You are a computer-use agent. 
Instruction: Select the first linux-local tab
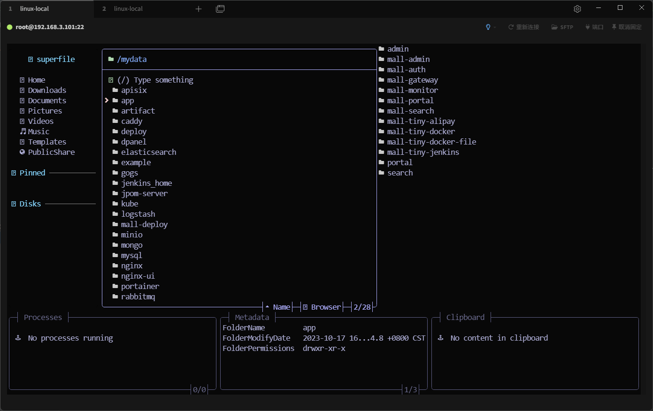click(x=34, y=9)
